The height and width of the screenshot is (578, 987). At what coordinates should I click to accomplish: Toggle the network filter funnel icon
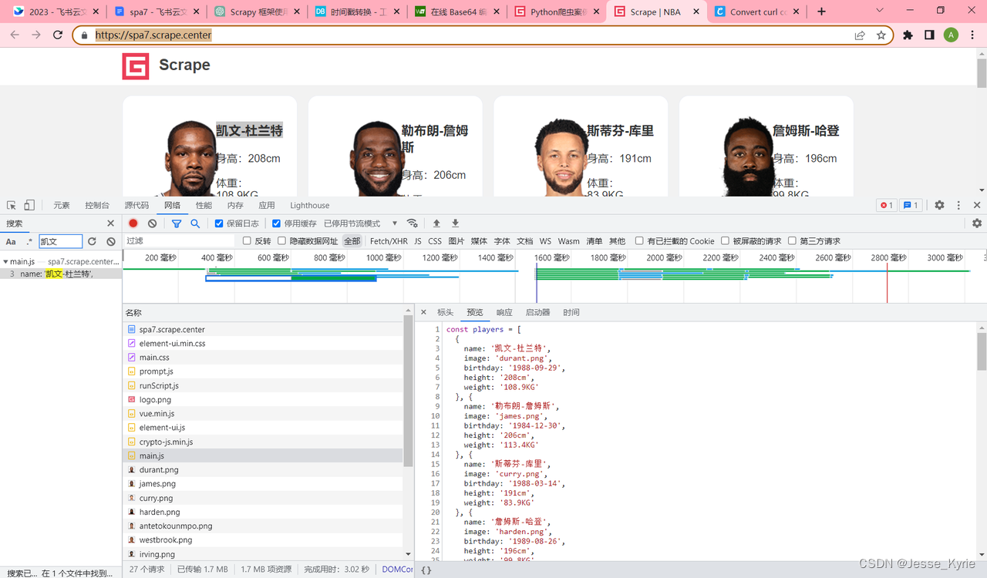pyautogui.click(x=177, y=223)
